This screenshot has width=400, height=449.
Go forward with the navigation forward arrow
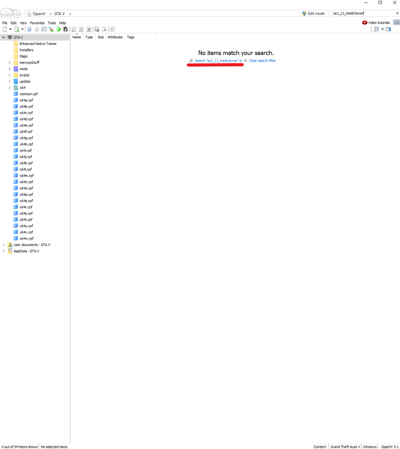(17, 14)
